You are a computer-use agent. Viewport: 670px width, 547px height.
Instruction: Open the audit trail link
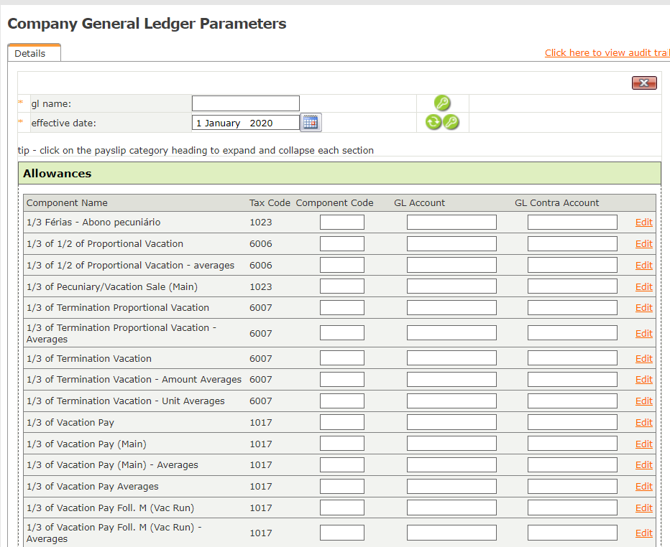[x=606, y=53]
